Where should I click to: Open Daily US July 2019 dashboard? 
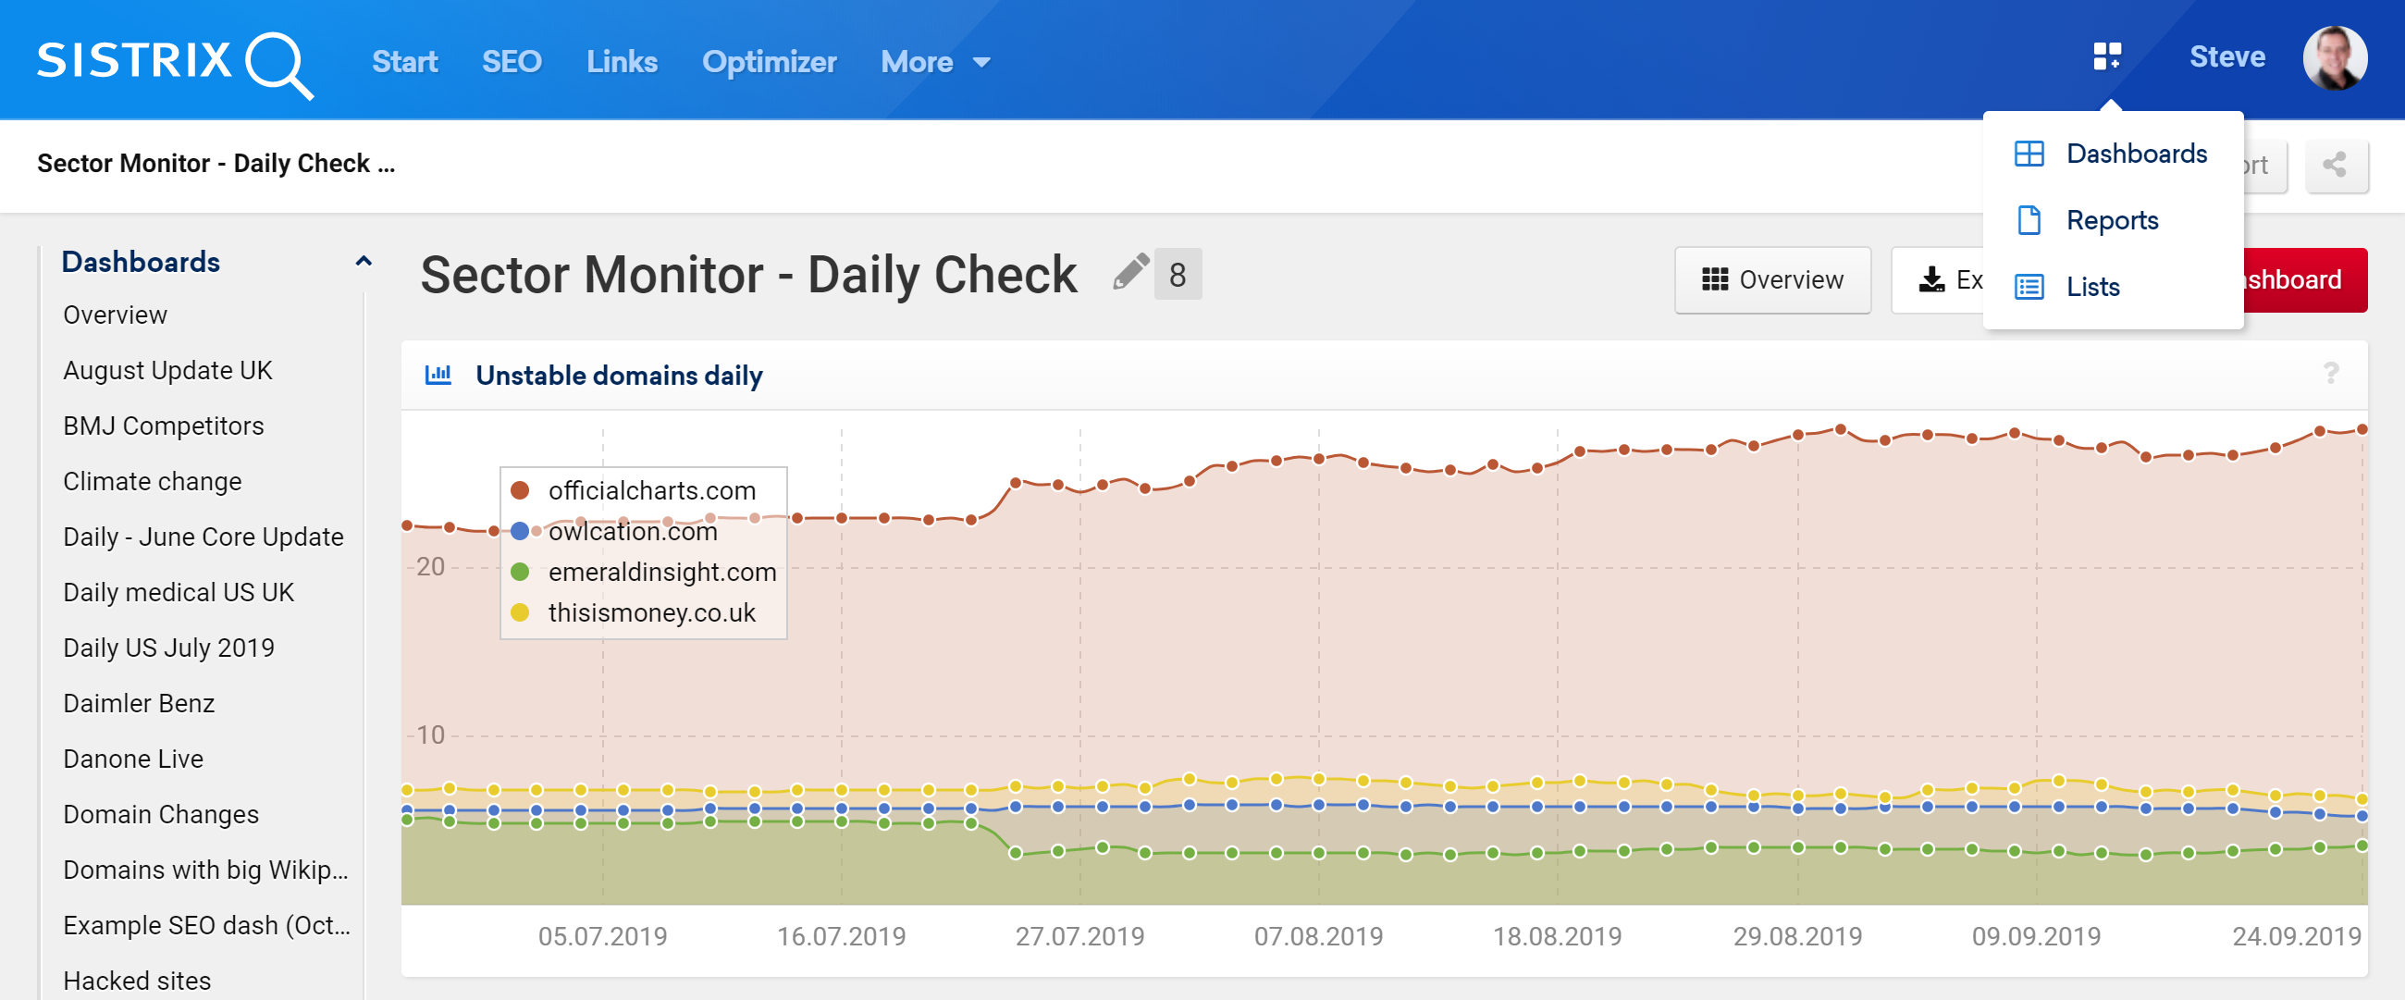(x=168, y=647)
